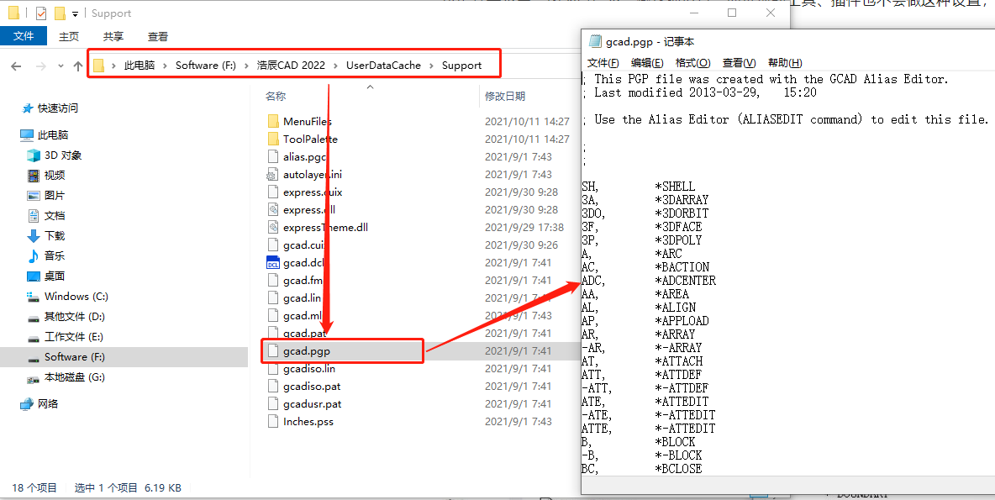The height and width of the screenshot is (500, 995).
Task: Open Notepad's 格式(O) menu
Action: (x=693, y=62)
